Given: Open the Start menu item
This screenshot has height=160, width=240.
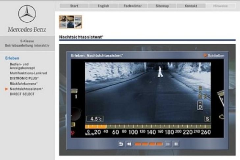Looking at the screenshot, I should 74,6.
